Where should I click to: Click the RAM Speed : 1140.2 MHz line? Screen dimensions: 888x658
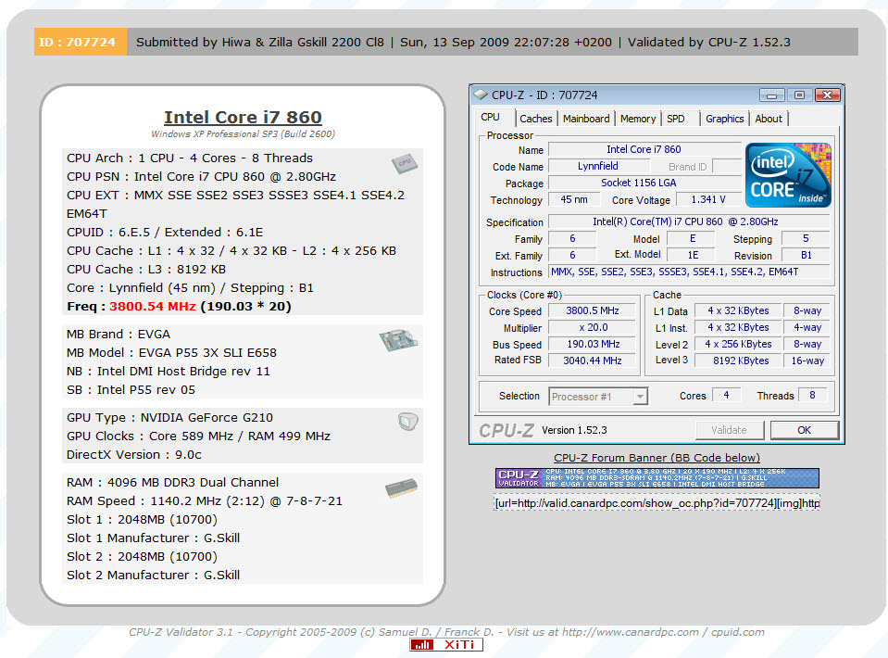(205, 501)
